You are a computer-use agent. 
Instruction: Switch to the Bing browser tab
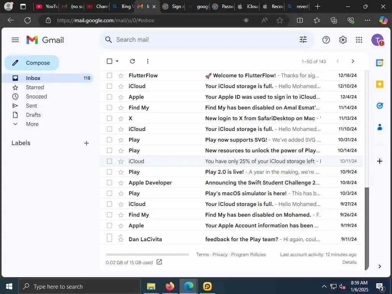[122, 7]
